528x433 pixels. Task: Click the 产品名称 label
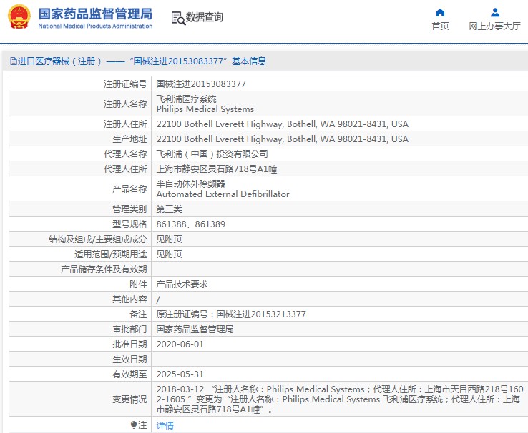(129, 189)
